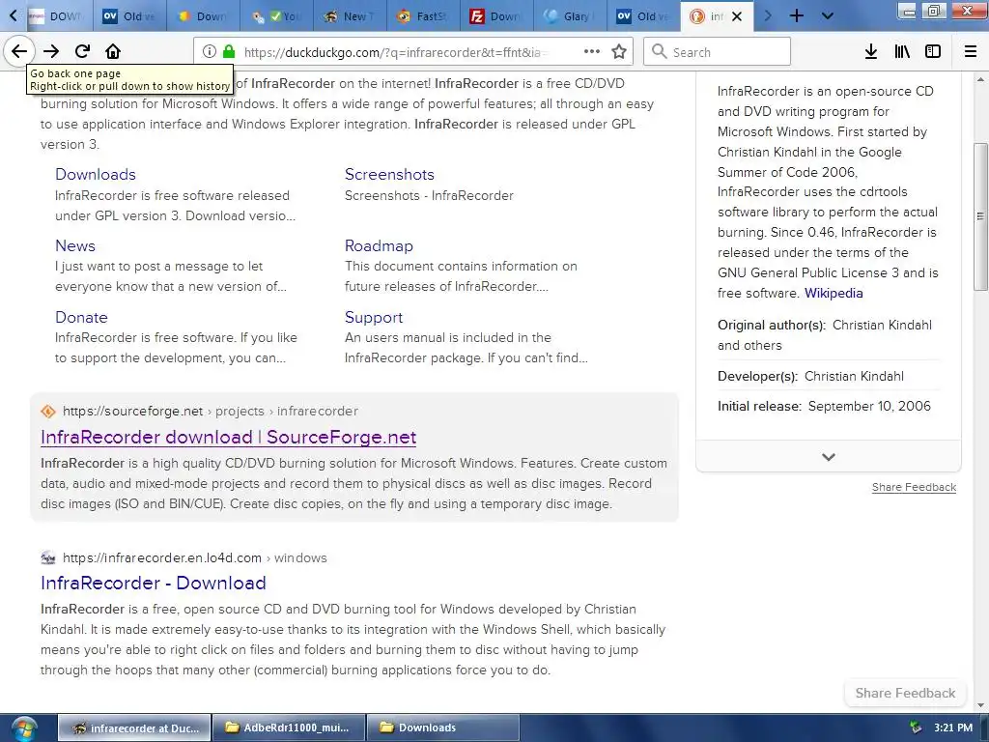Viewport: 989px width, 742px height.
Task: Click the forward navigation arrow
Action: (x=51, y=51)
